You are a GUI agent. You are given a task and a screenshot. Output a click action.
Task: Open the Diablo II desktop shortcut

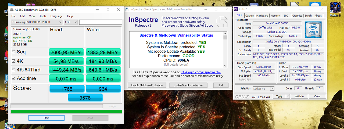[335, 9]
